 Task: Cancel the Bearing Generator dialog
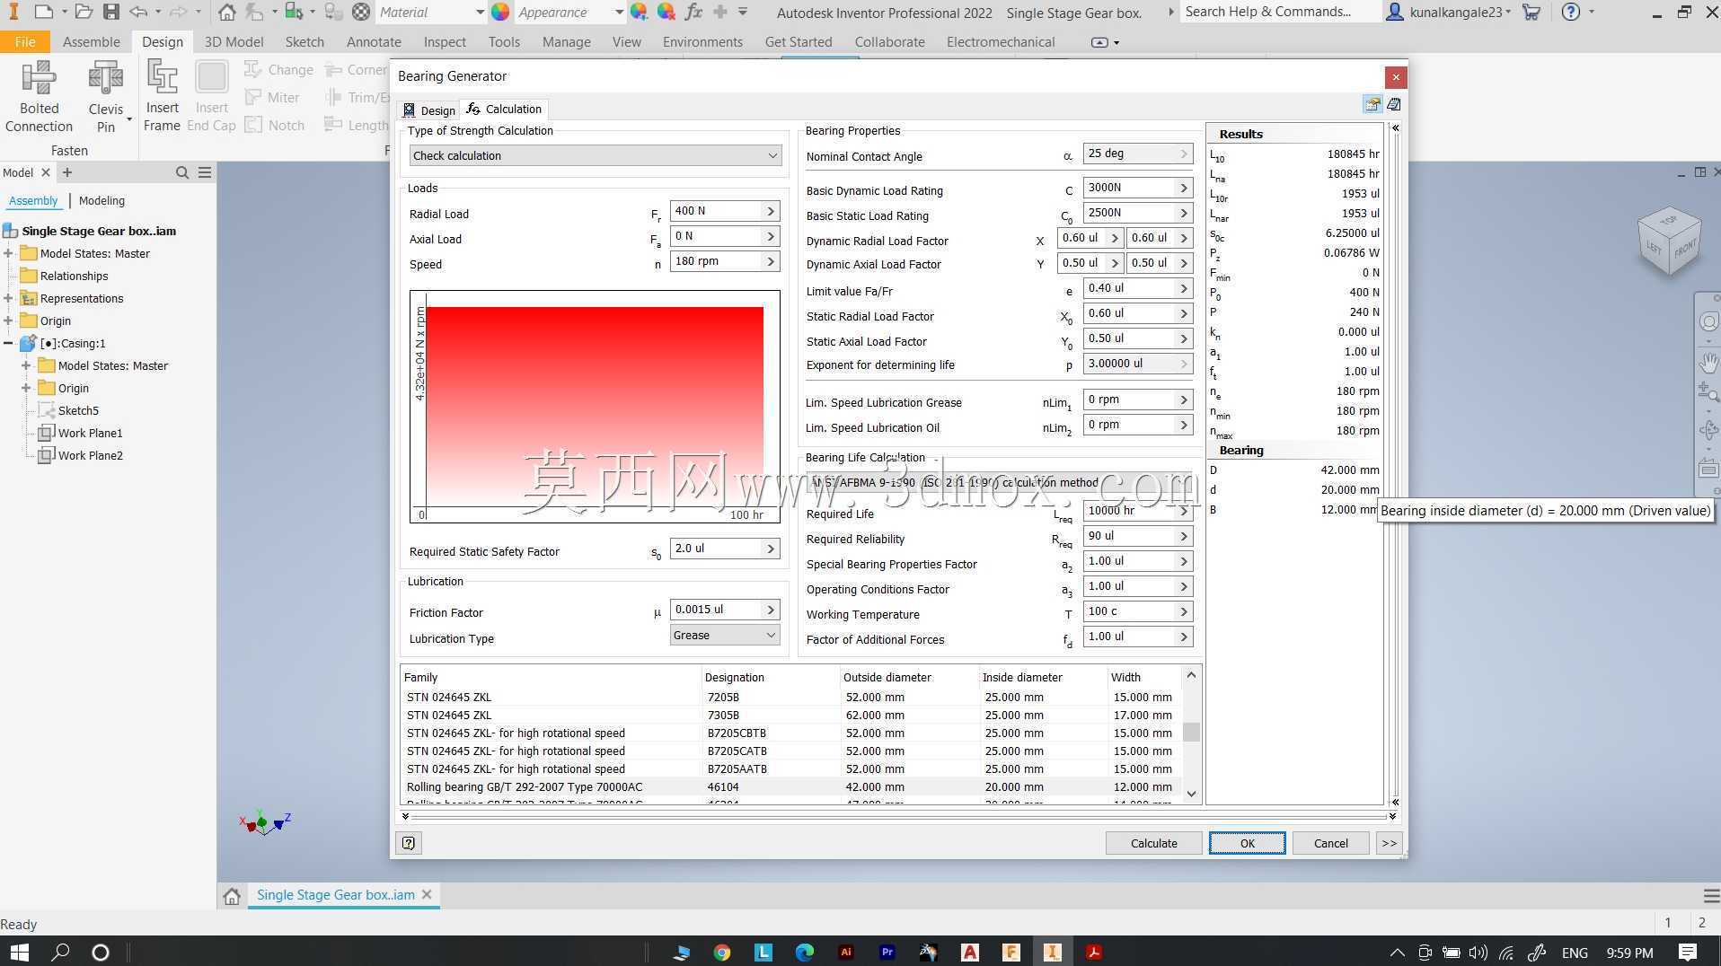[1330, 843]
